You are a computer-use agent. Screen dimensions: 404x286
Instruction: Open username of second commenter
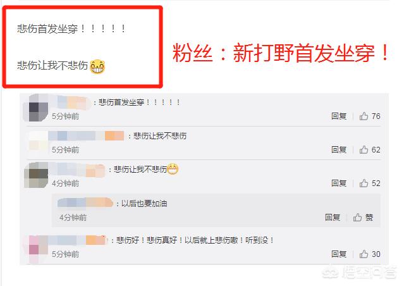(x=87, y=135)
